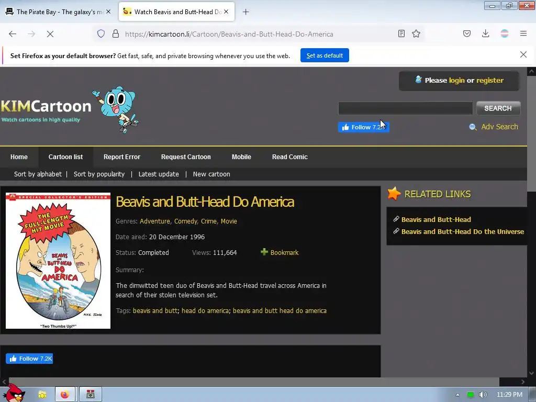Open the volume speaker tray icon

pos(483,395)
